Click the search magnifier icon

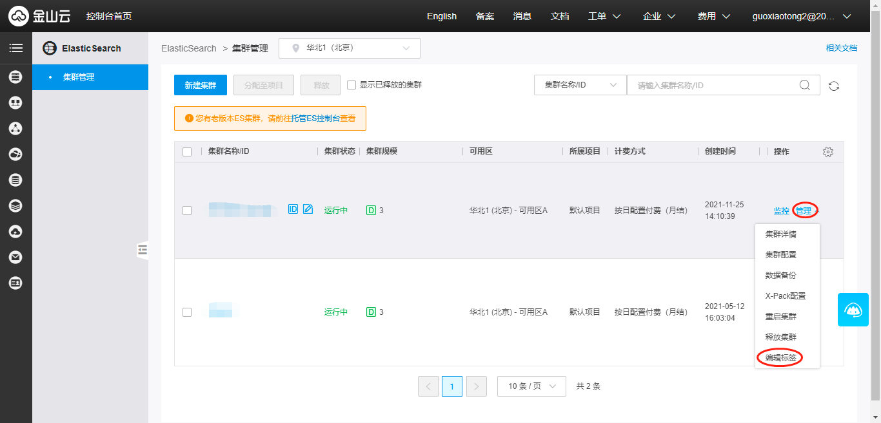(805, 85)
